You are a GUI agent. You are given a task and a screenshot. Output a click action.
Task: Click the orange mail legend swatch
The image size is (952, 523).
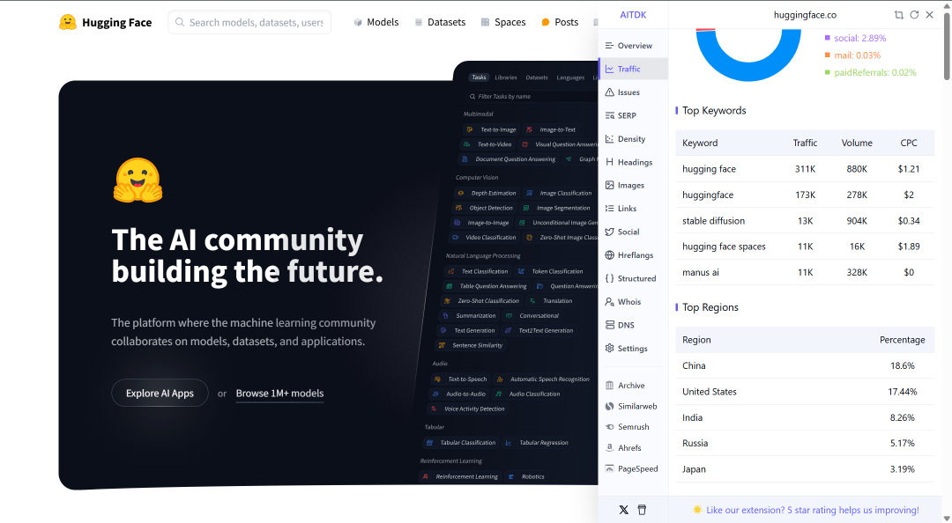[827, 55]
